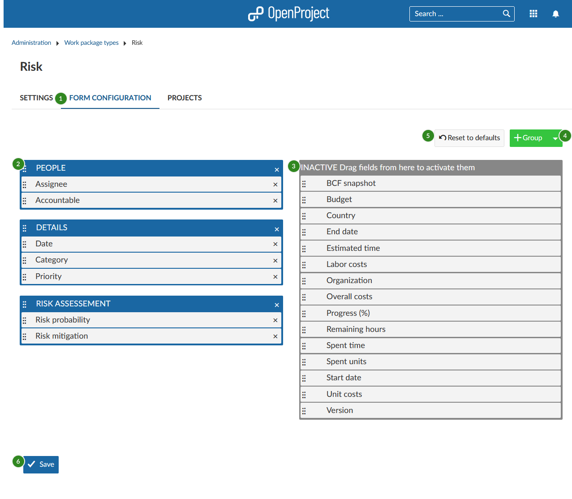
Task: Click Reset to defaults button
Action: [x=469, y=138]
